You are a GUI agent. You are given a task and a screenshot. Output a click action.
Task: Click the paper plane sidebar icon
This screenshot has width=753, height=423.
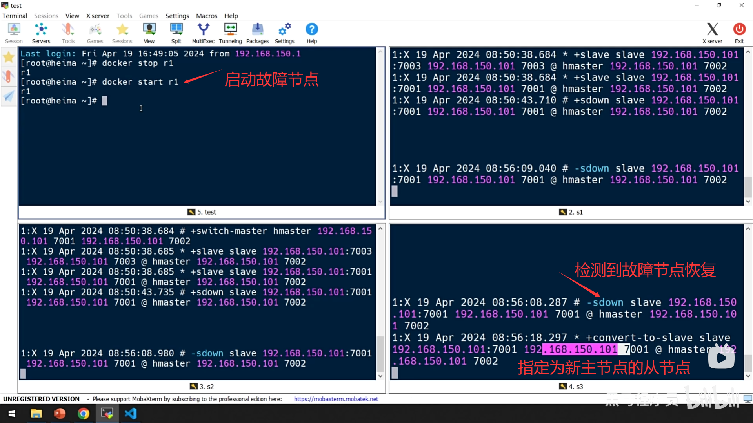9,96
